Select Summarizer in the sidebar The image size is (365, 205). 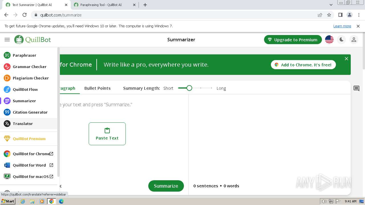[29, 101]
